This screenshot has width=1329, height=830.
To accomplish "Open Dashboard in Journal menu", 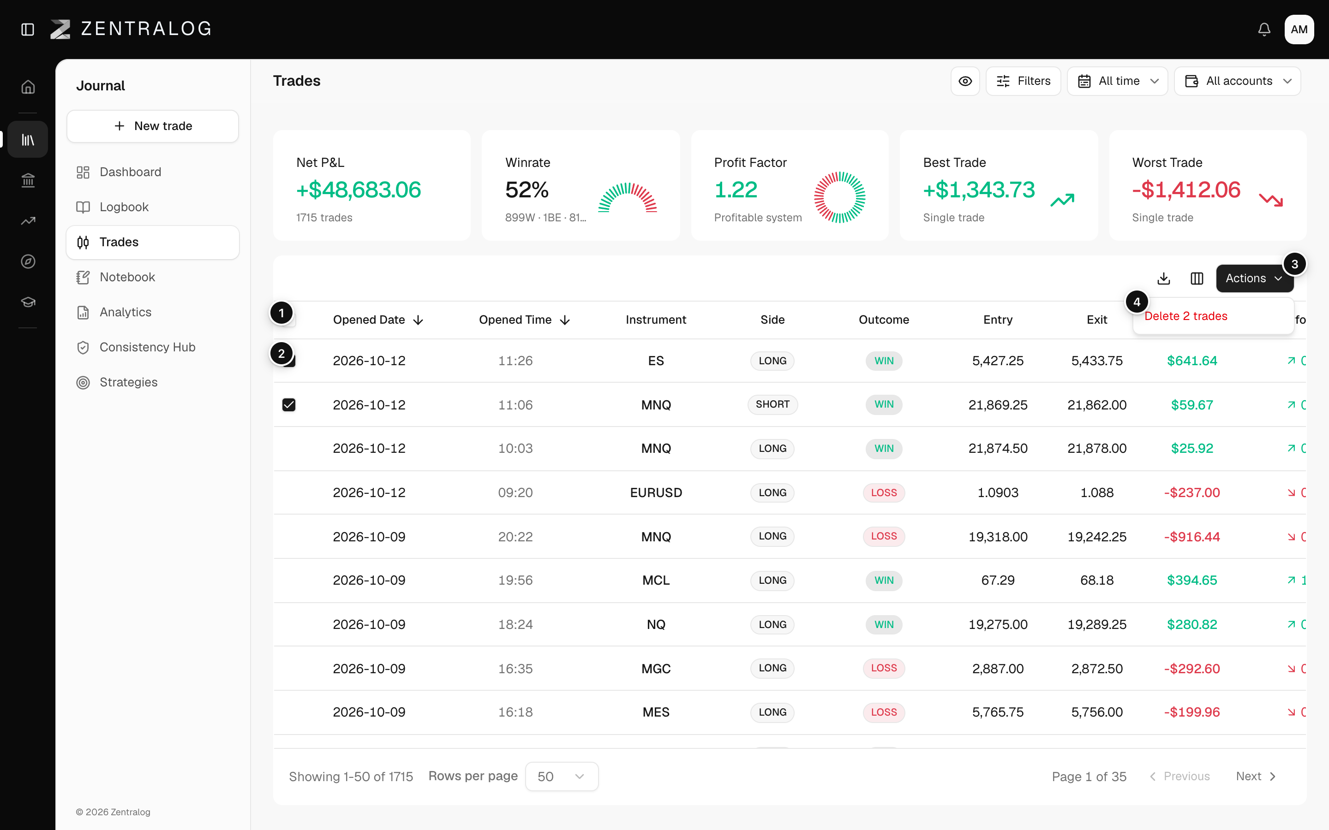I will (x=153, y=172).
